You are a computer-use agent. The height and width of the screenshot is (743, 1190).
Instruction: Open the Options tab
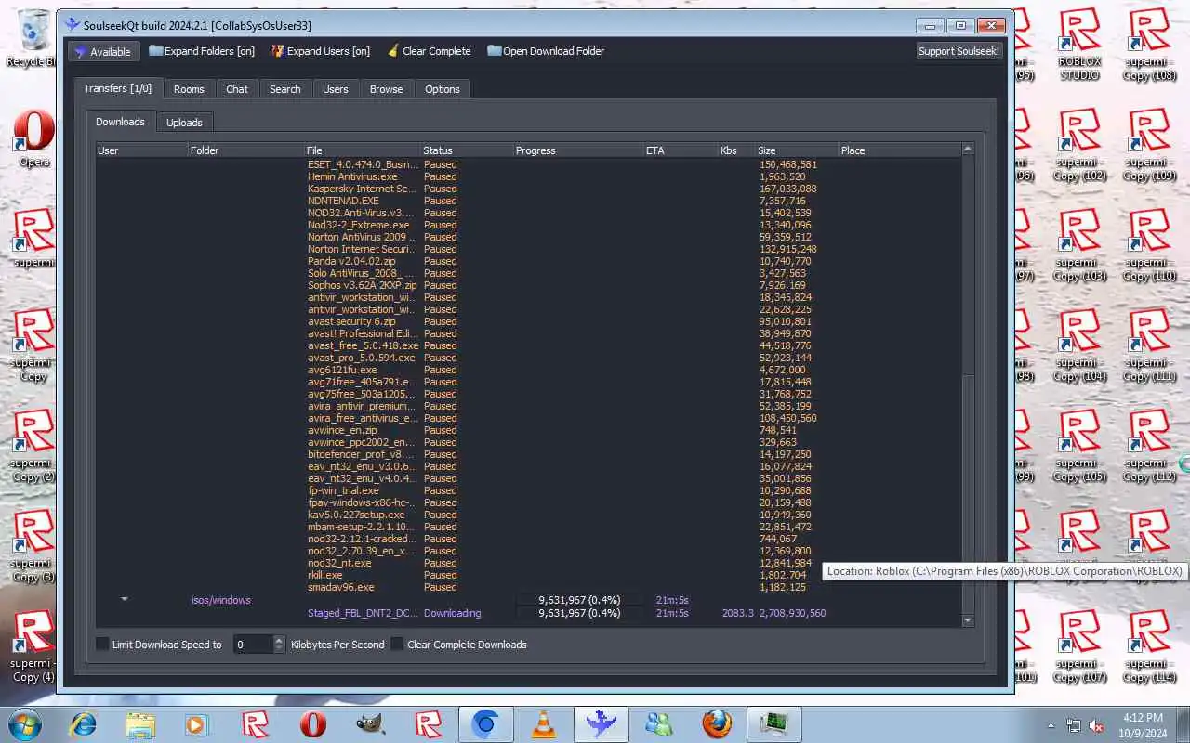click(x=443, y=89)
